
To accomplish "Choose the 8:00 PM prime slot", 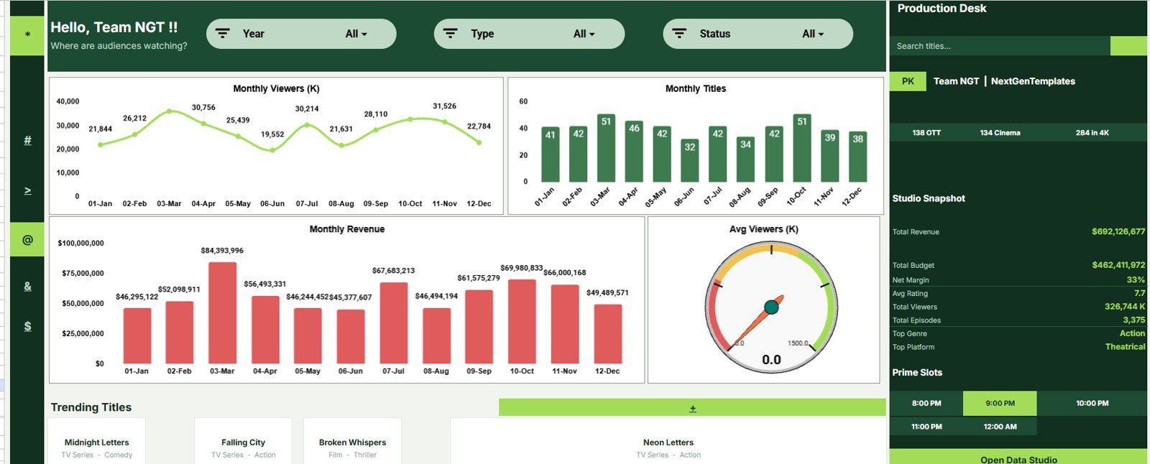I will [926, 403].
